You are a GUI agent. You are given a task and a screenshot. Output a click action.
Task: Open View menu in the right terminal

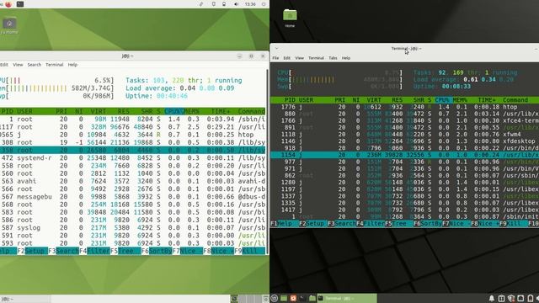point(300,58)
